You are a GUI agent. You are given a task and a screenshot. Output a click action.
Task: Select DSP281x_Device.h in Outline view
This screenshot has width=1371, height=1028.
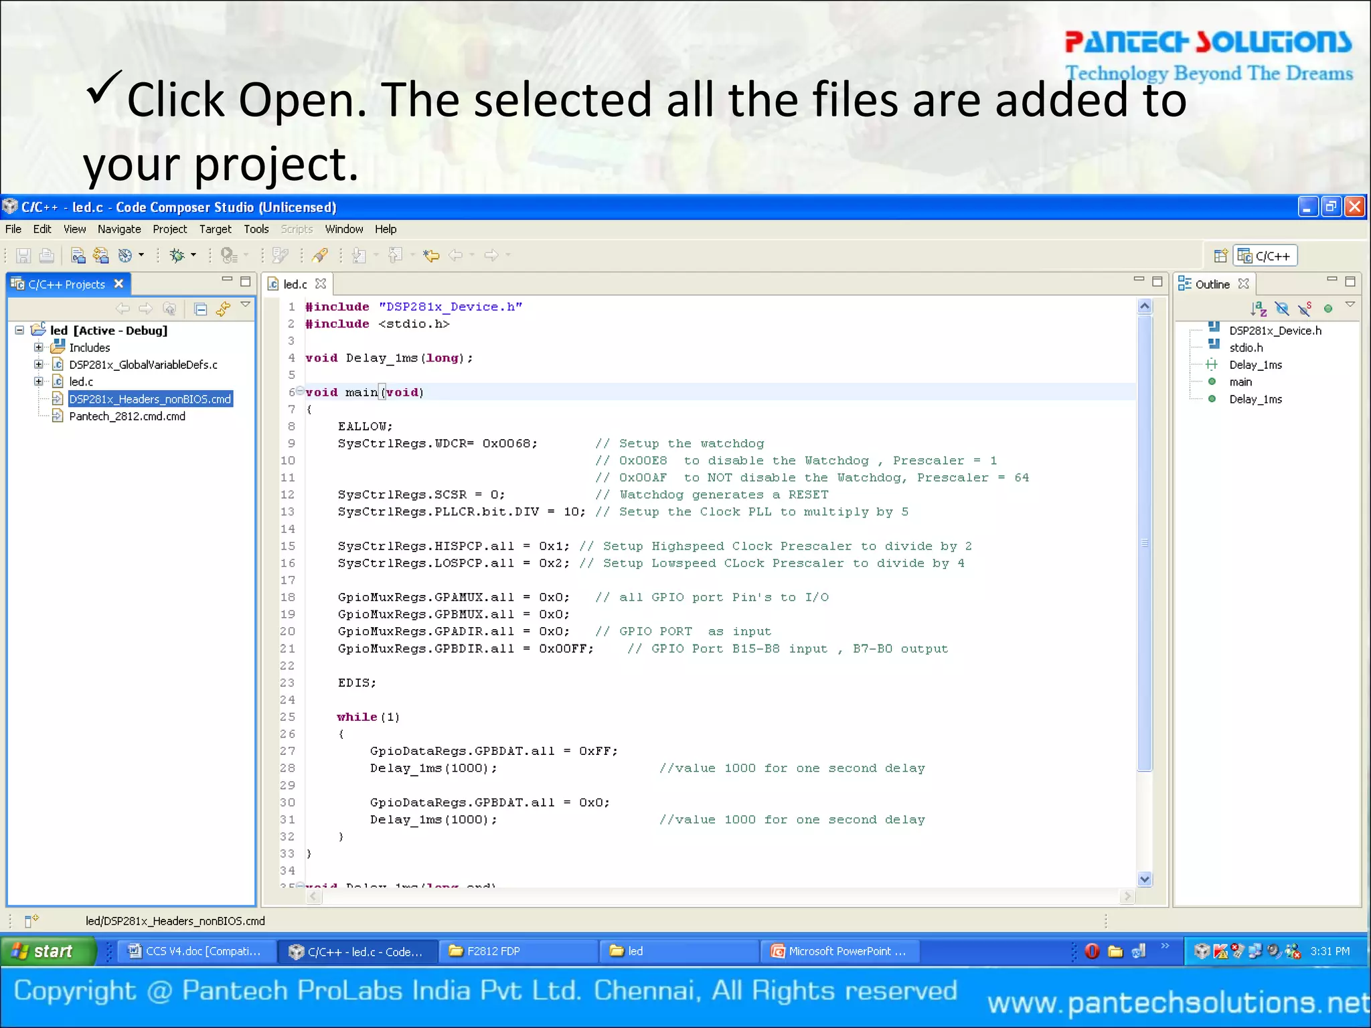pyautogui.click(x=1275, y=331)
